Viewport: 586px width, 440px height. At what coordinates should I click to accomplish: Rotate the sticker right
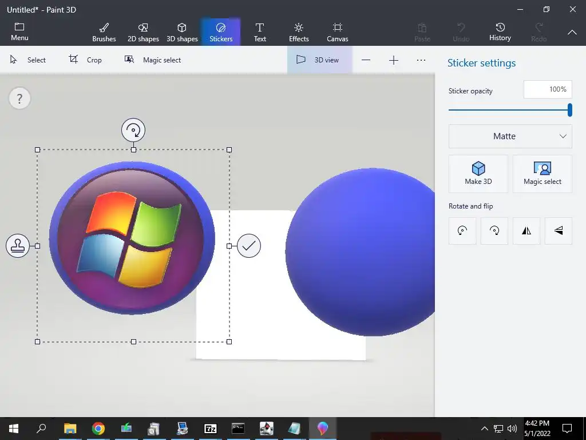click(x=494, y=230)
